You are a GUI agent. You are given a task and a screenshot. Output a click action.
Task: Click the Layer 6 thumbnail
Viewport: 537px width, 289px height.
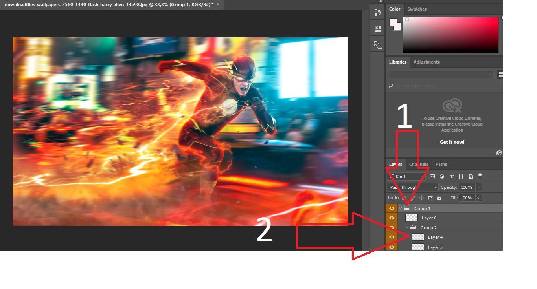click(412, 218)
